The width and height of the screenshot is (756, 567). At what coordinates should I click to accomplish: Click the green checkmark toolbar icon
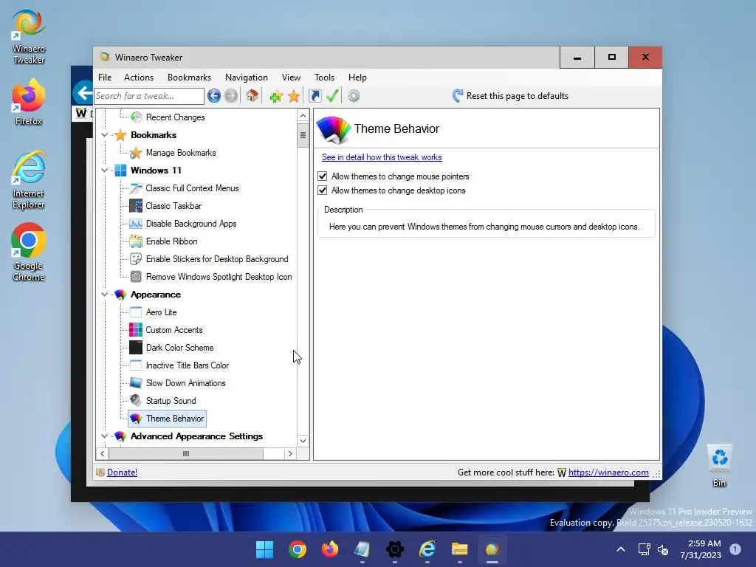click(332, 95)
